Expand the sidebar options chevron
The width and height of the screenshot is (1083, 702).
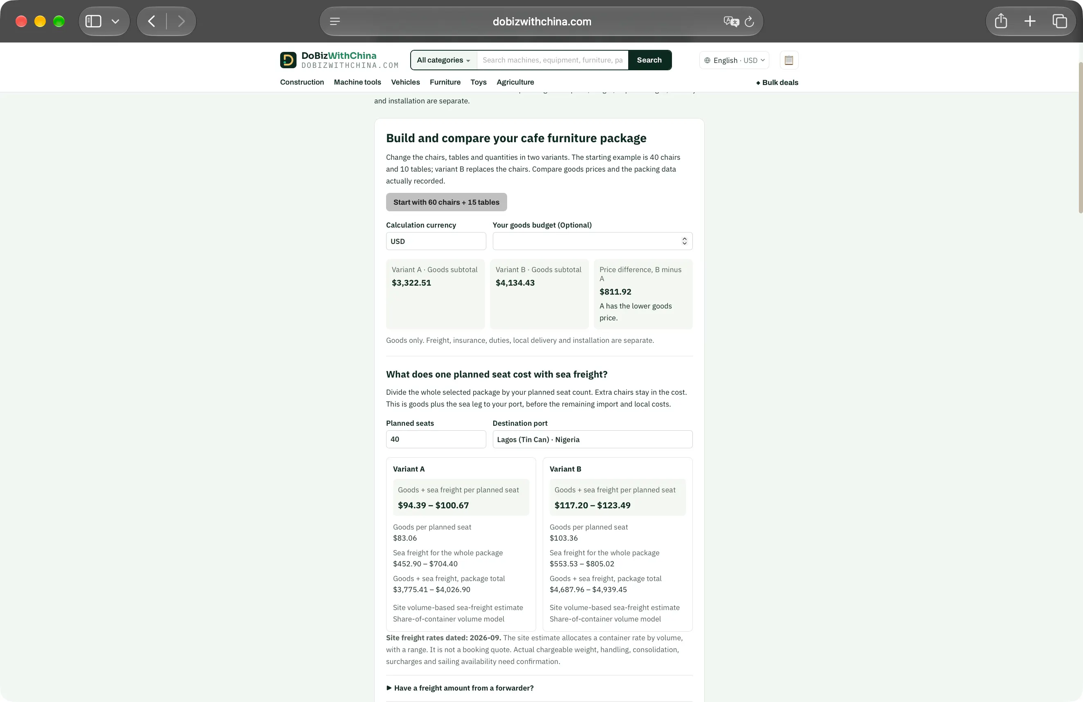(x=116, y=21)
